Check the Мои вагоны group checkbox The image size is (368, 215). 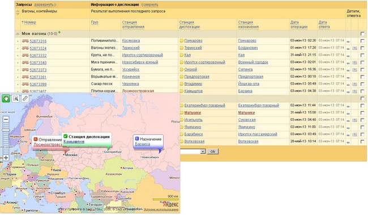click(x=362, y=33)
